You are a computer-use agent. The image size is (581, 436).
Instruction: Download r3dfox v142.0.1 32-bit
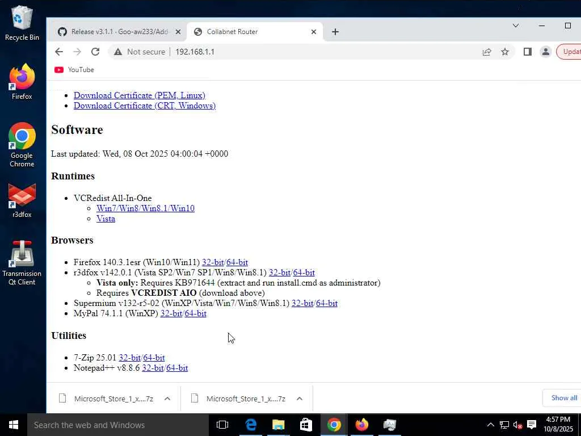point(280,272)
